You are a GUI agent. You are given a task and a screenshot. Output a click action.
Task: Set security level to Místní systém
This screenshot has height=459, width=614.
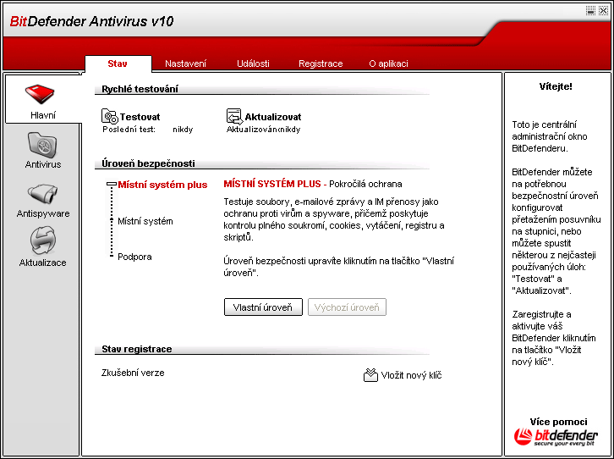point(145,222)
